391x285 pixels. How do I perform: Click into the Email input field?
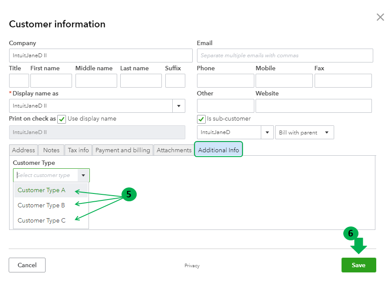tap(285, 56)
